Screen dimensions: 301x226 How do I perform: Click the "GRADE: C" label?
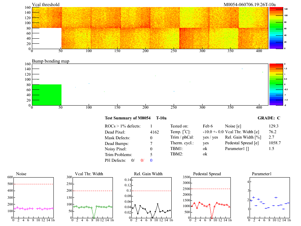269,118
